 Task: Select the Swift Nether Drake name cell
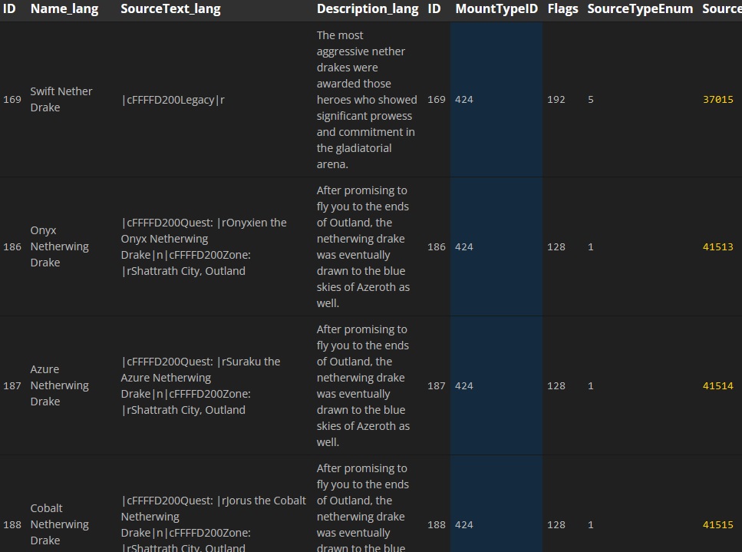(61, 100)
